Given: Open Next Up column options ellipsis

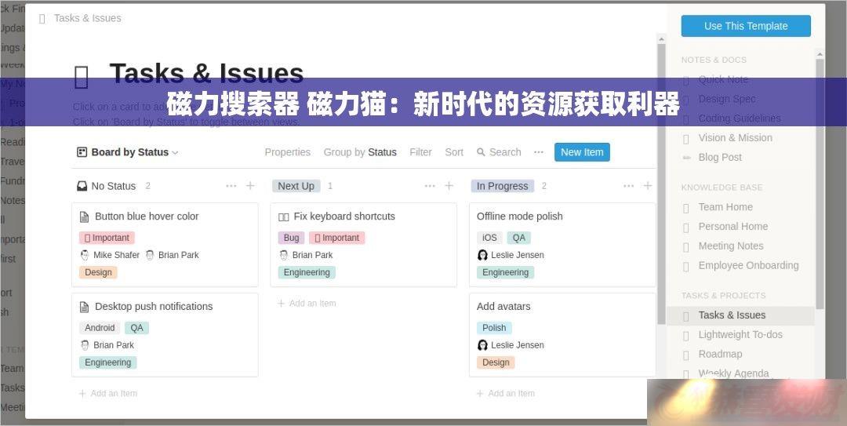Looking at the screenshot, I should [x=430, y=186].
